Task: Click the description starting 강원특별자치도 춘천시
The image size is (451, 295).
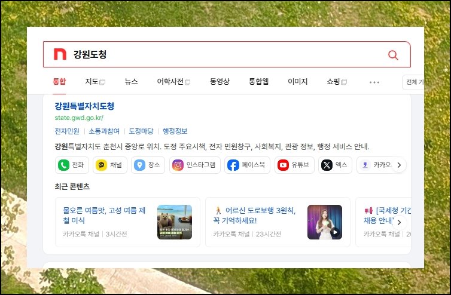Action: tap(212, 147)
